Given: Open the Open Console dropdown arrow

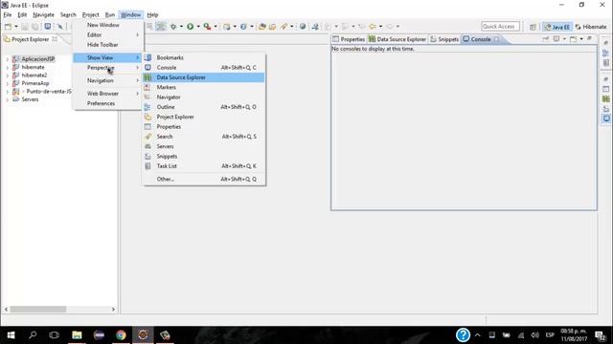Looking at the screenshot, I should tap(581, 39).
